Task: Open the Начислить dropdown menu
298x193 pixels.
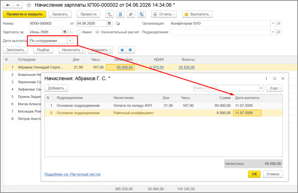Action: [x=72, y=50]
